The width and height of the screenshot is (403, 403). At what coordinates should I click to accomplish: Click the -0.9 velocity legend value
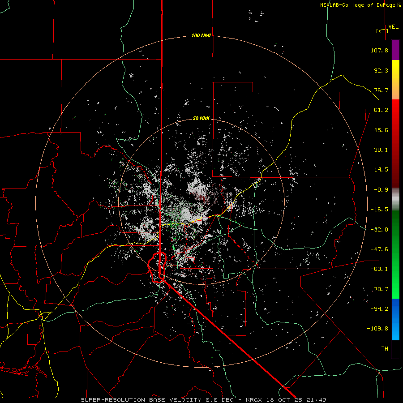click(x=381, y=190)
